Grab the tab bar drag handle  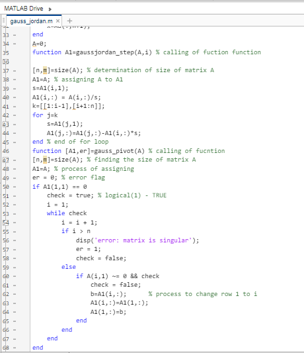click(x=3, y=21)
